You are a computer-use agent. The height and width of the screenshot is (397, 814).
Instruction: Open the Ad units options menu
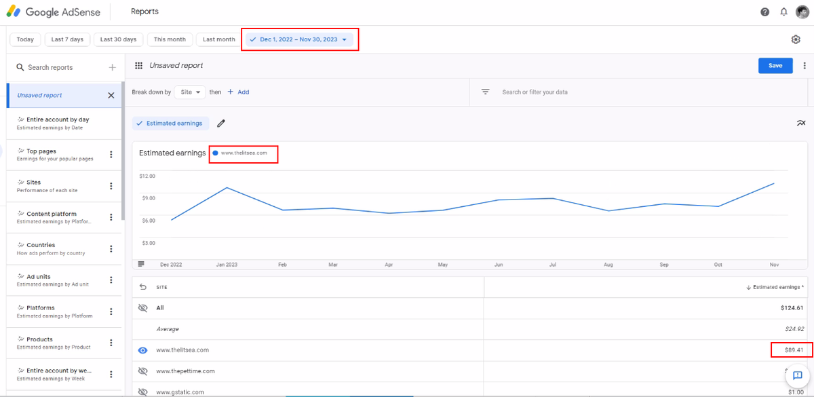tap(111, 280)
